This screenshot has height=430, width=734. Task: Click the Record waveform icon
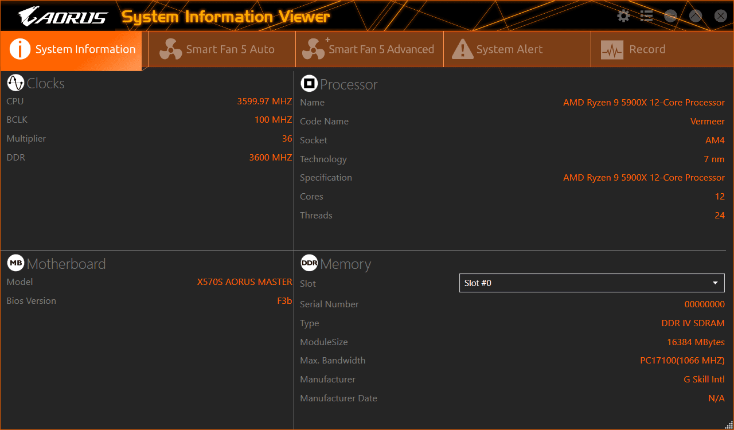point(612,50)
